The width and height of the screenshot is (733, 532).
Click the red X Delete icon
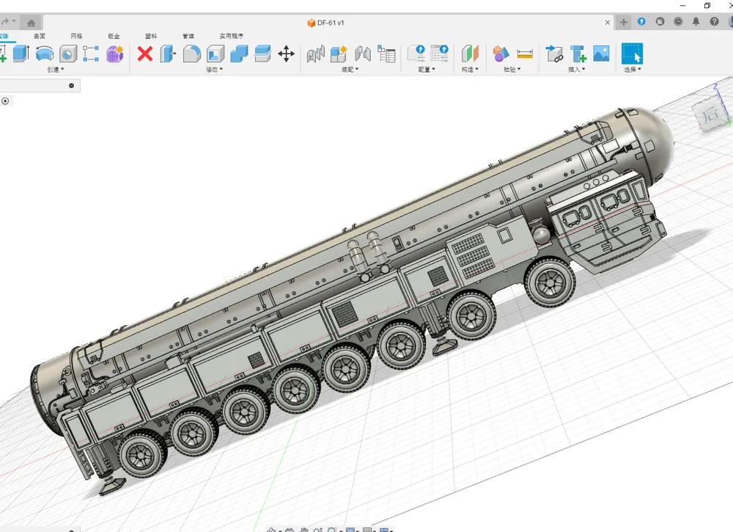145,54
